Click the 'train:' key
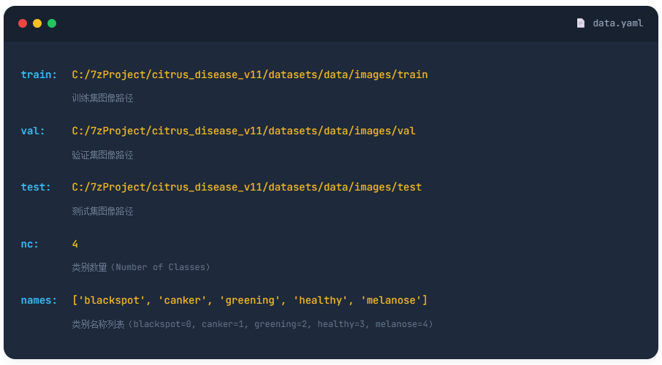This screenshot has height=365, width=662. tap(39, 74)
